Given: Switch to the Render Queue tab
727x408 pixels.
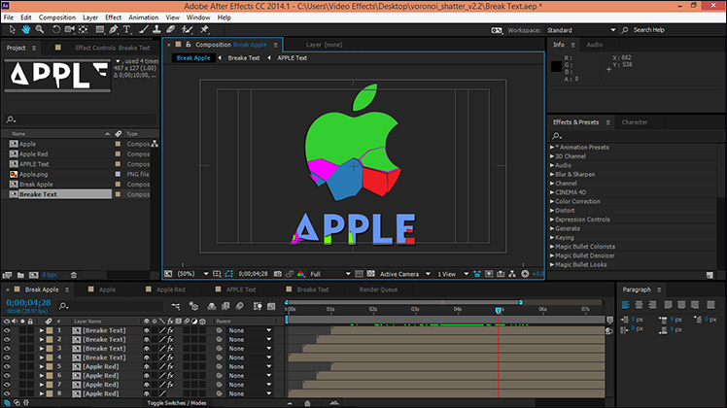Looking at the screenshot, I should [378, 289].
